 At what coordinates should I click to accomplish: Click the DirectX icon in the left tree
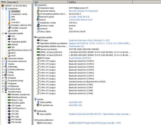[x=6, y=75]
